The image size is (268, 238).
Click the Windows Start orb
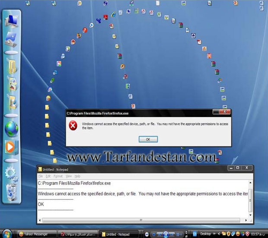pyautogui.click(x=7, y=234)
